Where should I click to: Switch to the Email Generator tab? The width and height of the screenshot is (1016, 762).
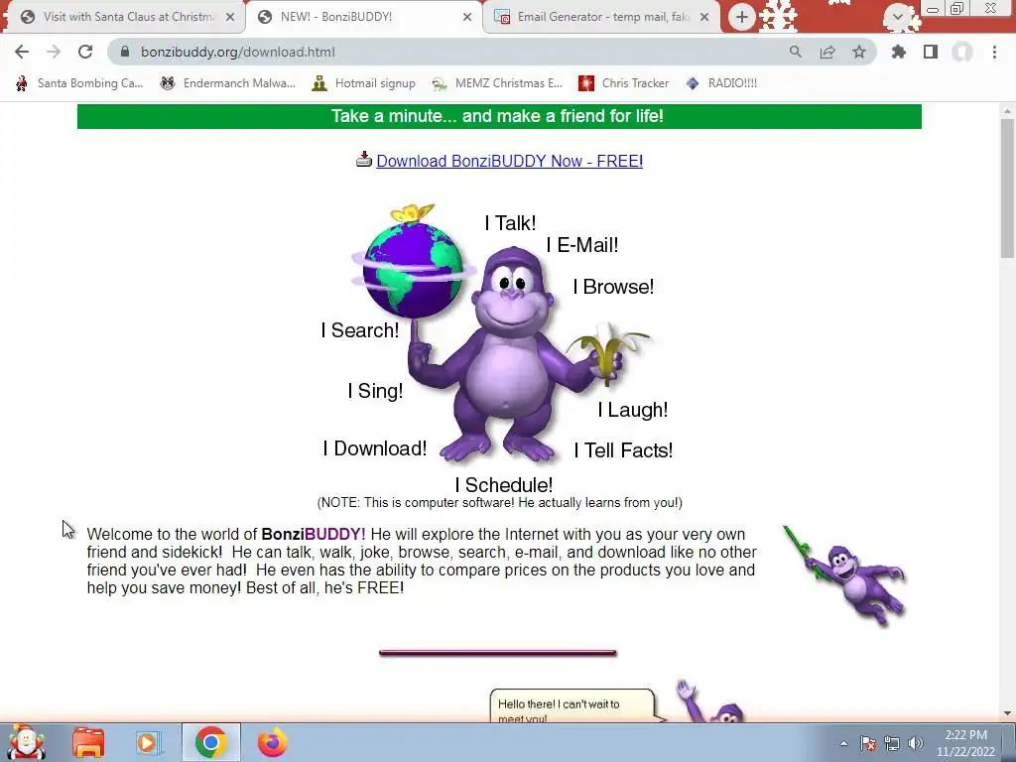[601, 17]
